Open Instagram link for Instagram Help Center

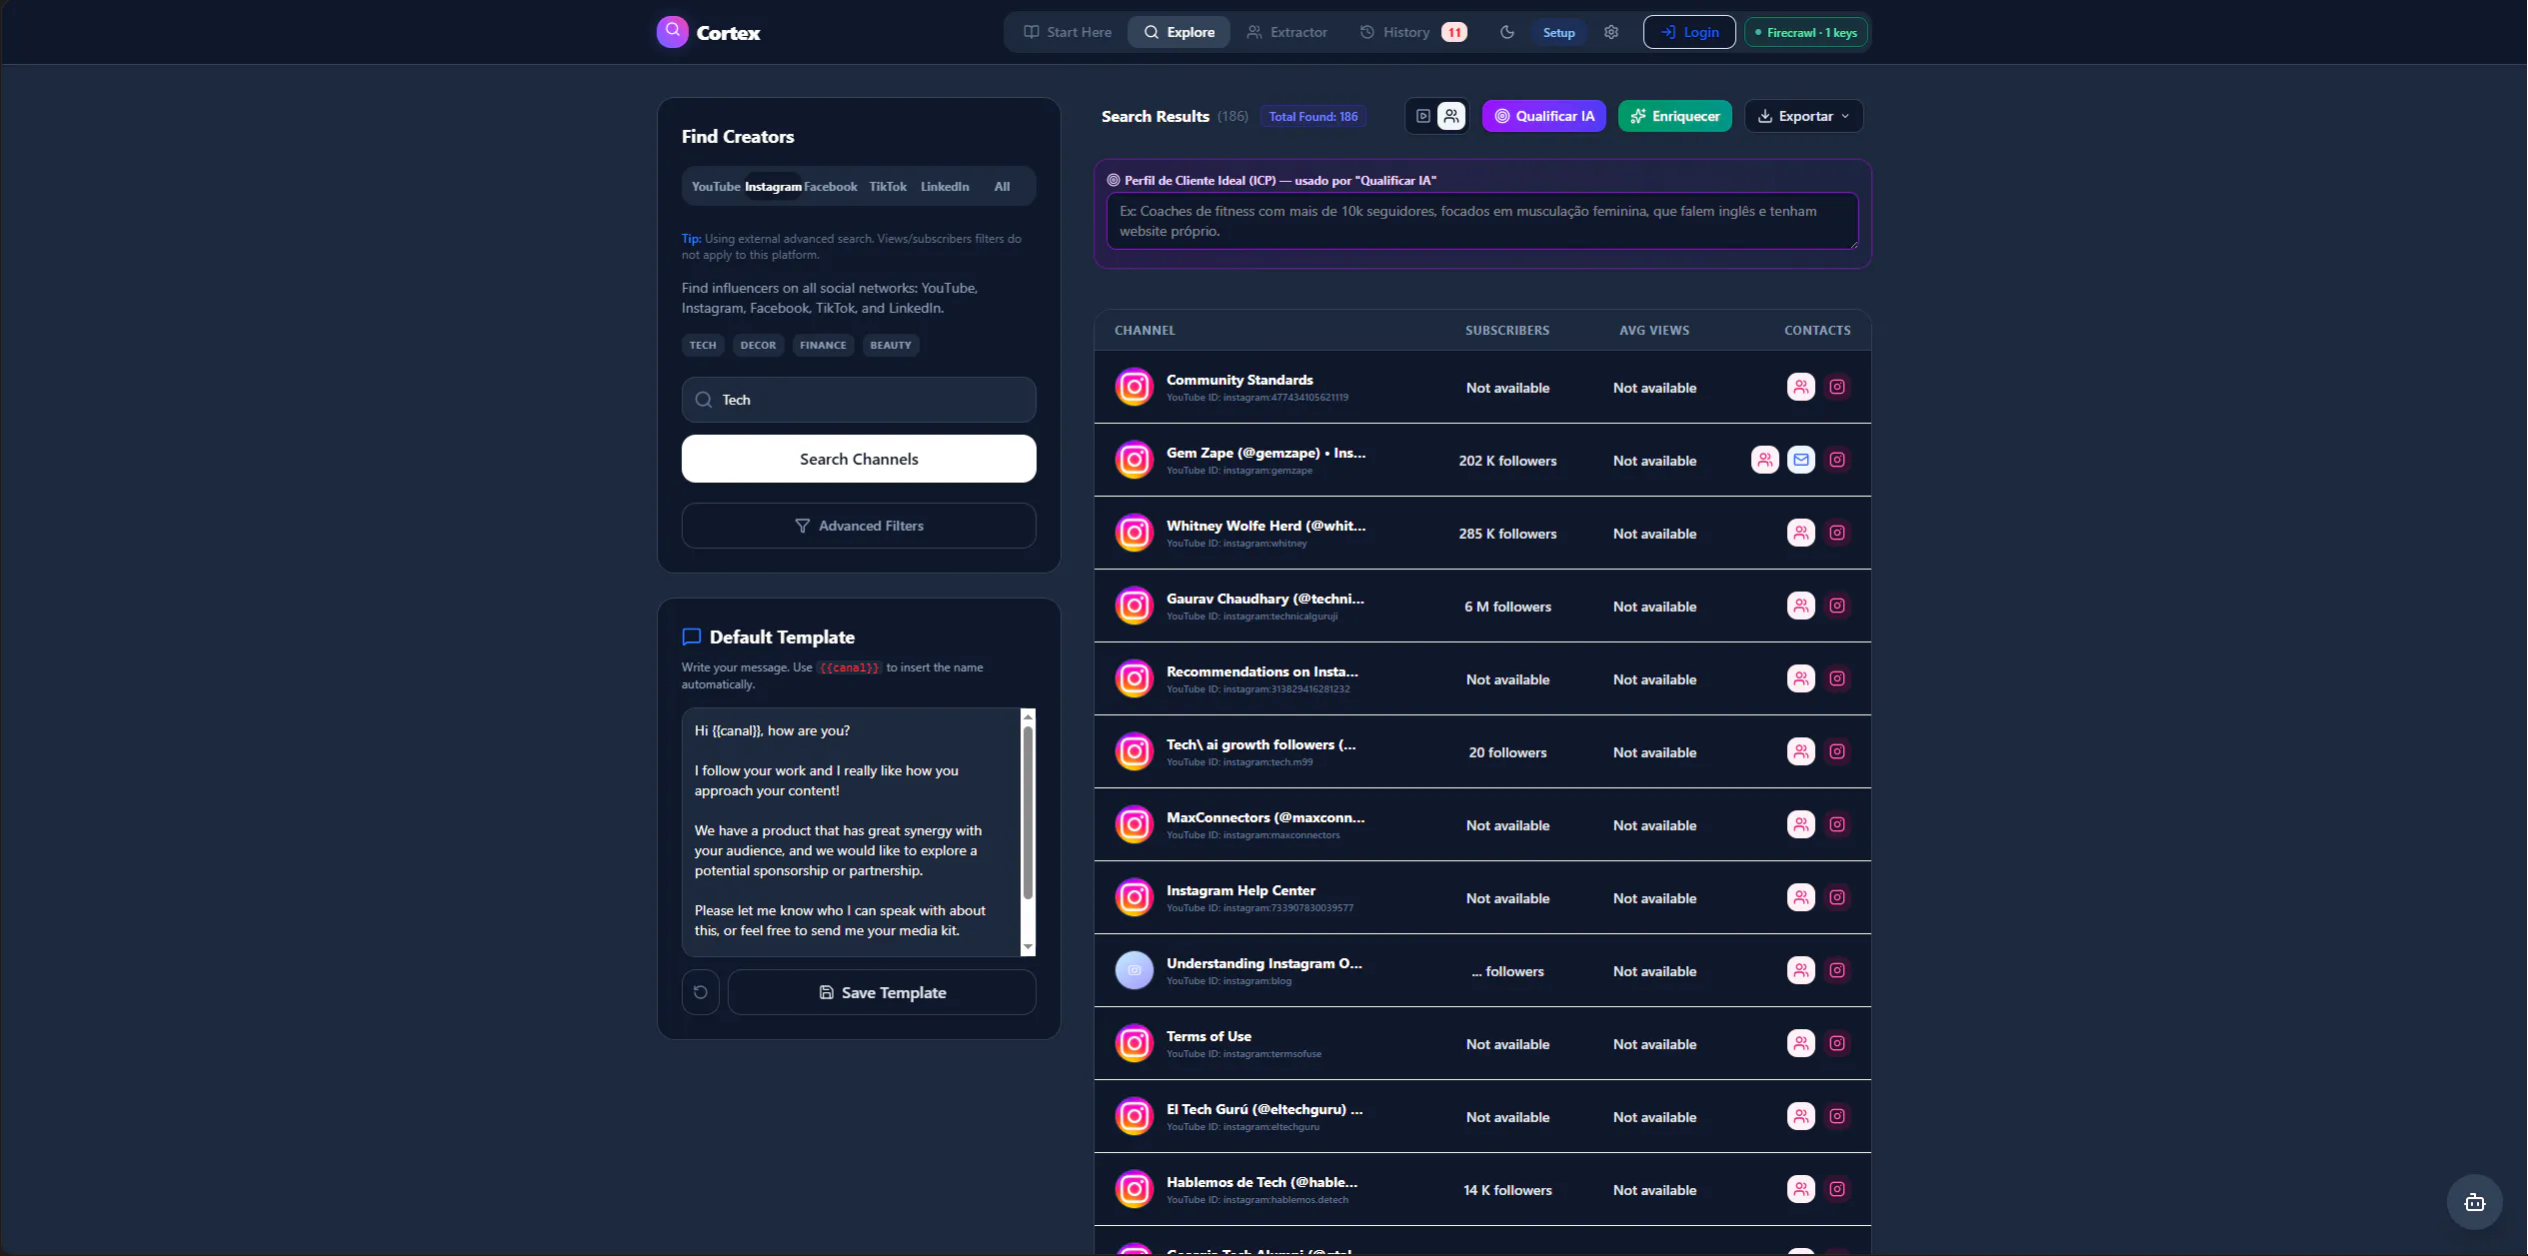tap(1837, 897)
